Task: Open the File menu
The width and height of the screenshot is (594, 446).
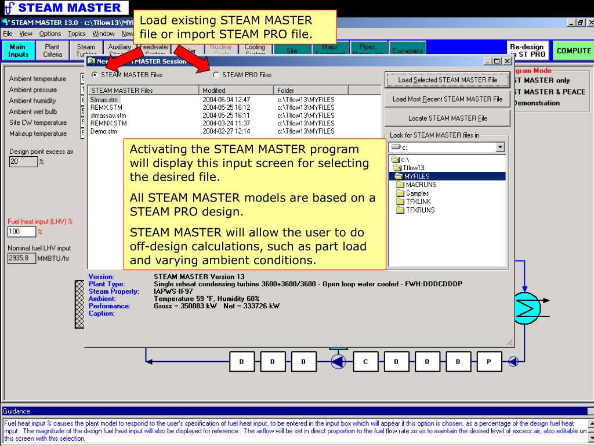Action: click(8, 34)
